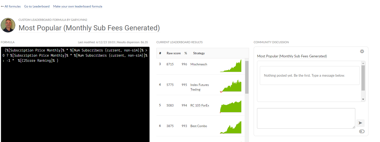This screenshot has width=380, height=142.
Task: Open Make your own leaderboard formula
Action: [78, 6]
